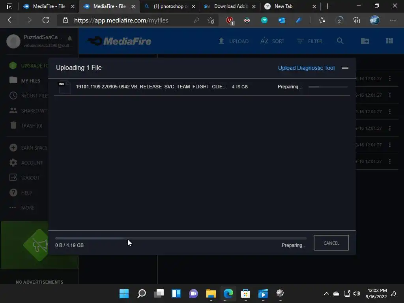This screenshot has height=303, width=404.
Task: Minimize the upload dialog with dash icon
Action: click(345, 68)
